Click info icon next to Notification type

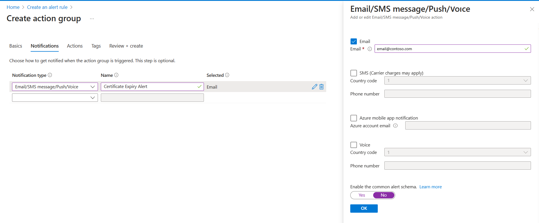pos(50,75)
